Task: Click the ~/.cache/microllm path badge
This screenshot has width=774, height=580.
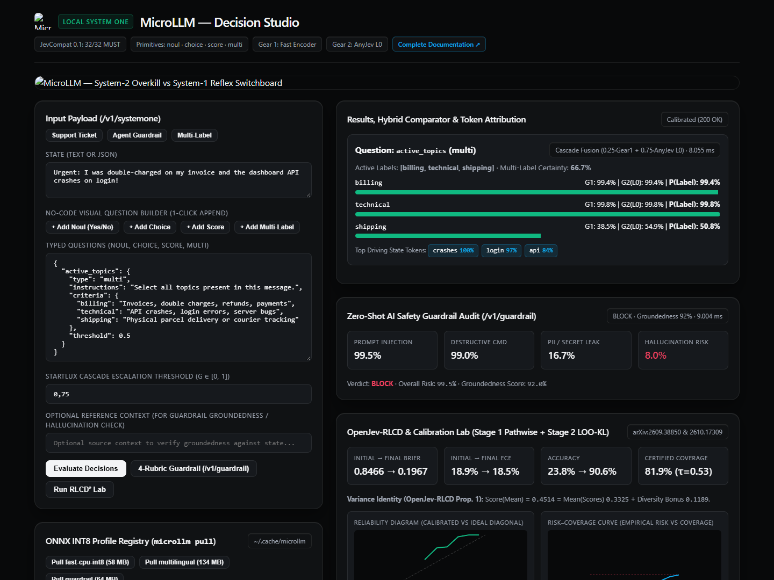Action: [279, 541]
